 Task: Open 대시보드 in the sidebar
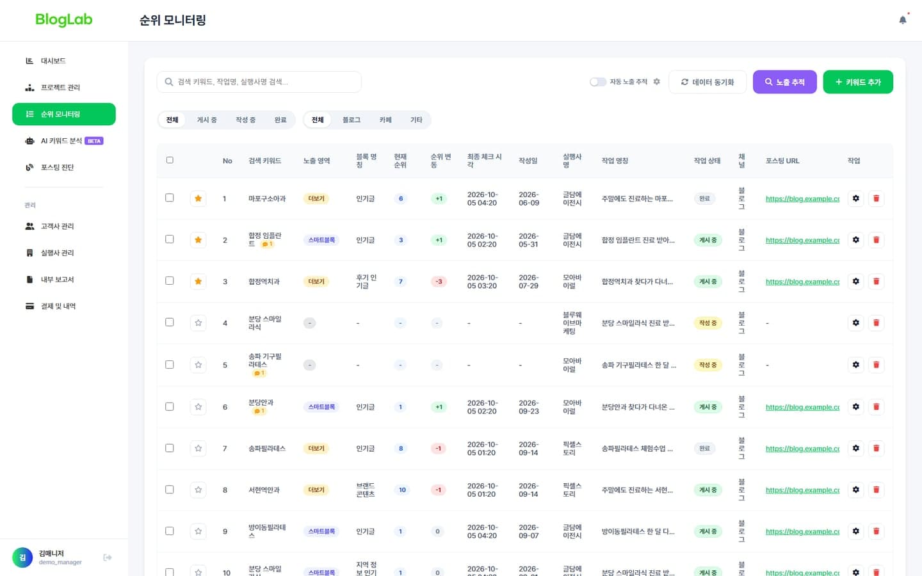click(64, 61)
